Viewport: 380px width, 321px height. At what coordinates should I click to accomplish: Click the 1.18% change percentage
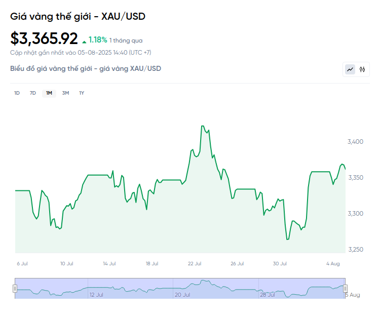(98, 39)
